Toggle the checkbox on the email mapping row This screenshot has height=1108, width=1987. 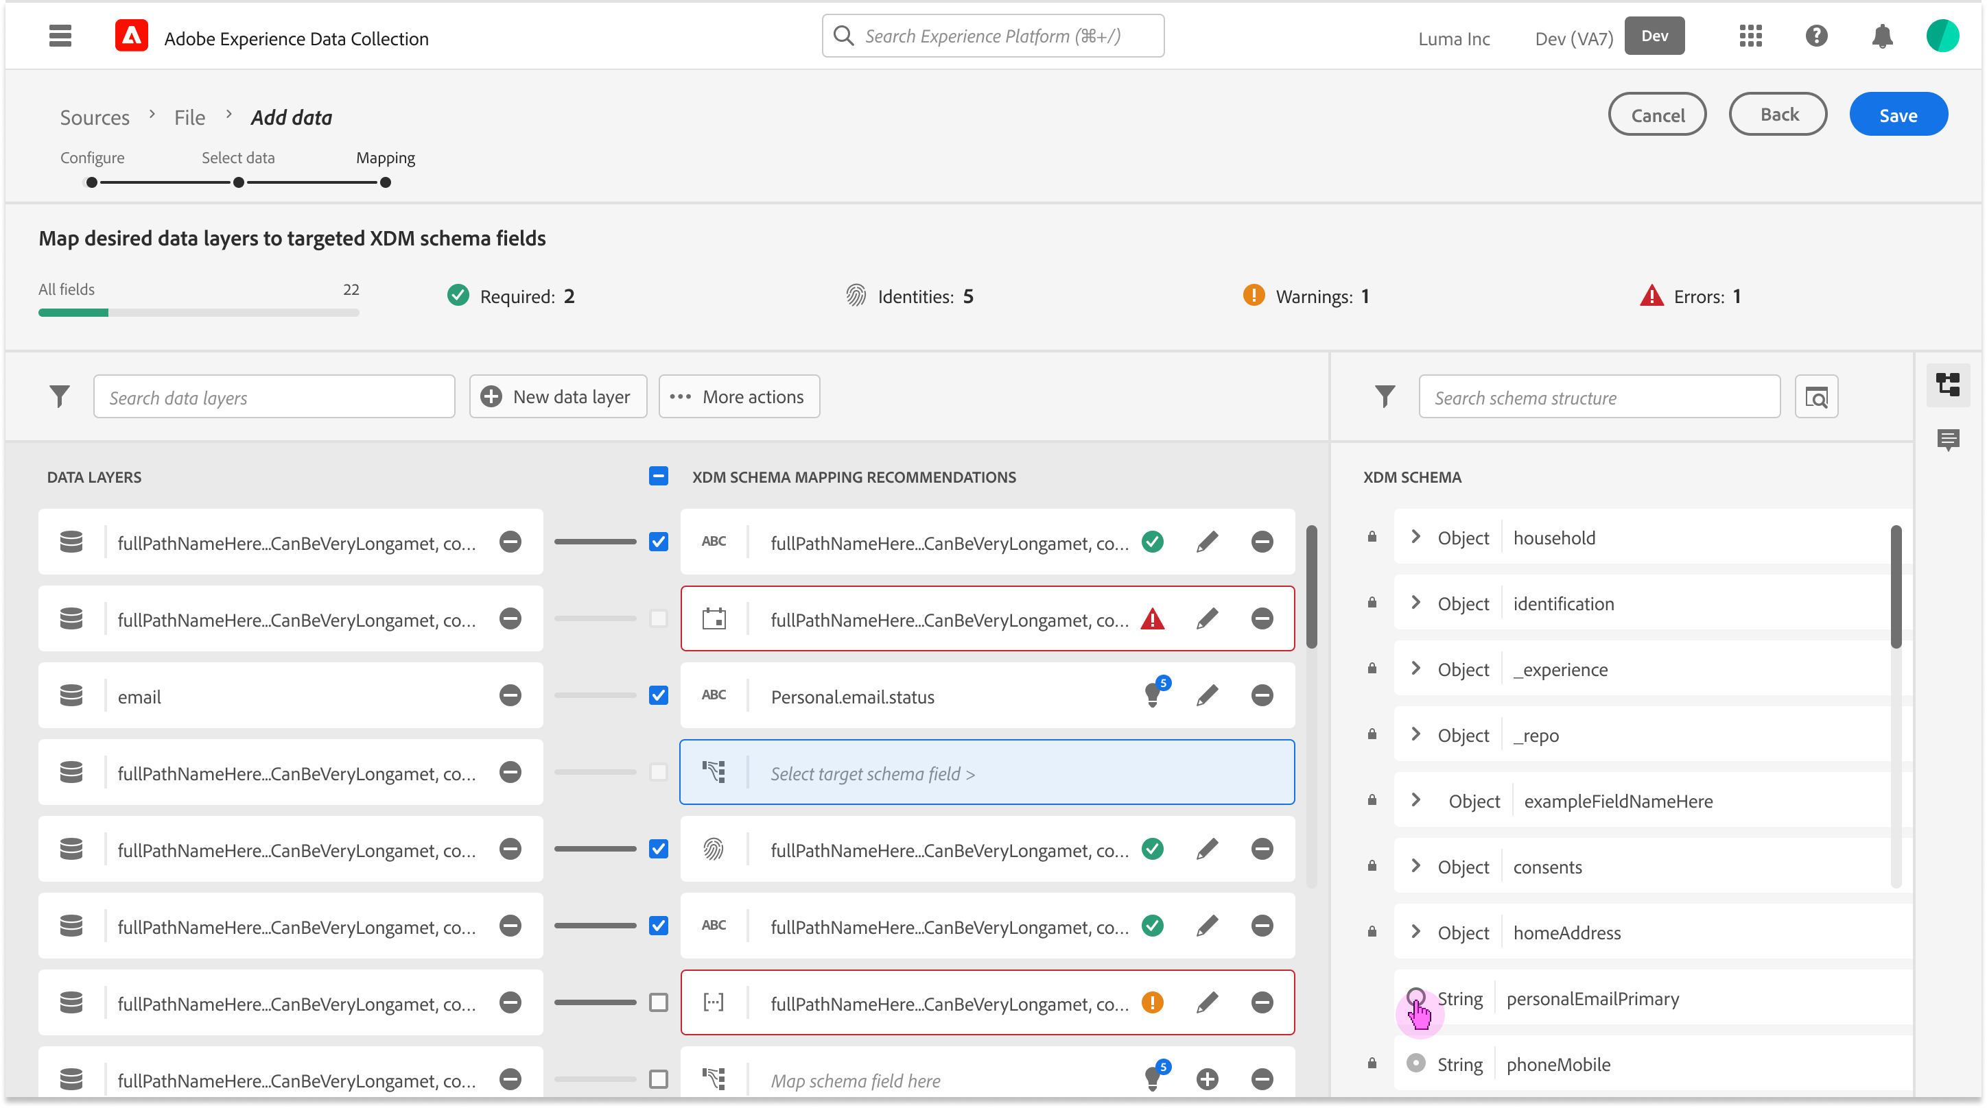tap(658, 695)
